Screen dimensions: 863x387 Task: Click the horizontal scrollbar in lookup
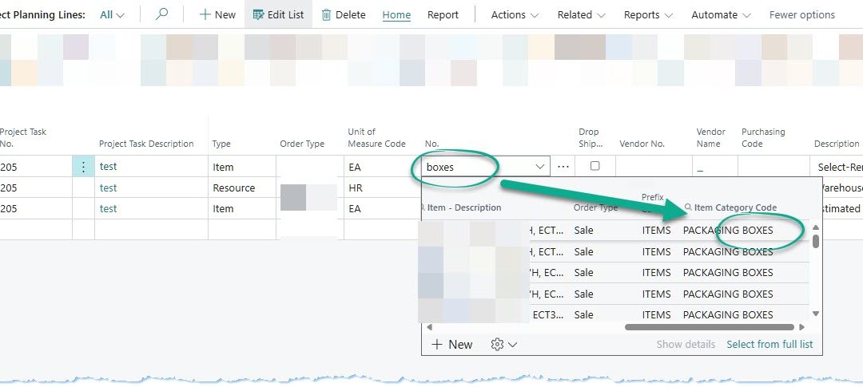709,327
